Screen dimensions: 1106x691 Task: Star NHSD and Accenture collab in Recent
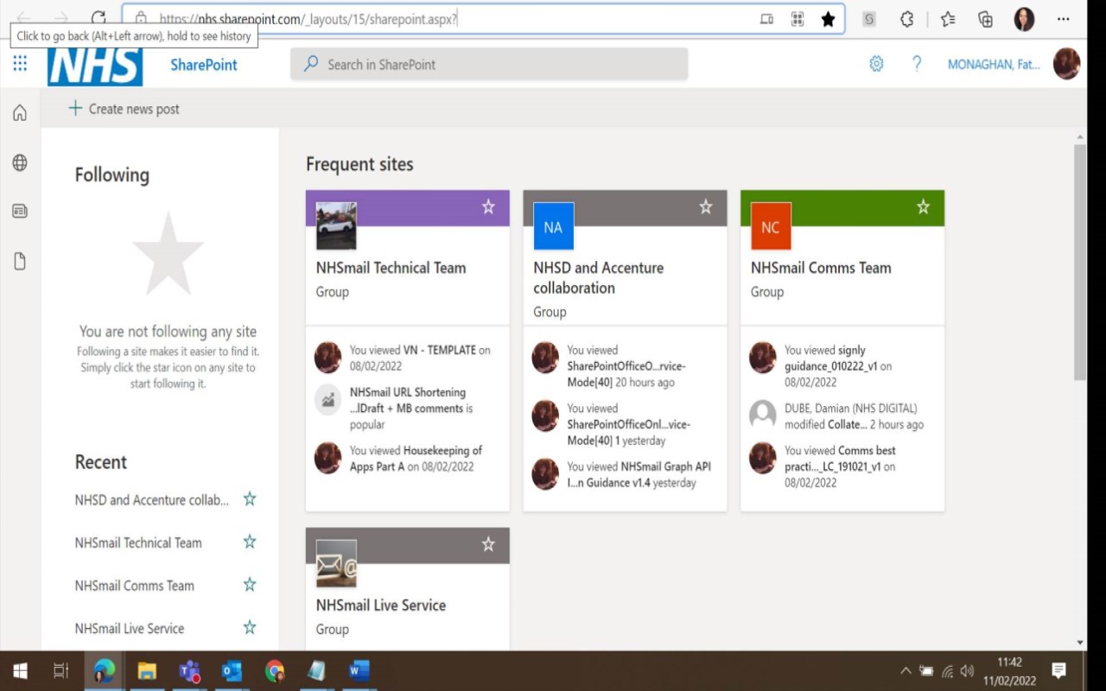tap(250, 499)
